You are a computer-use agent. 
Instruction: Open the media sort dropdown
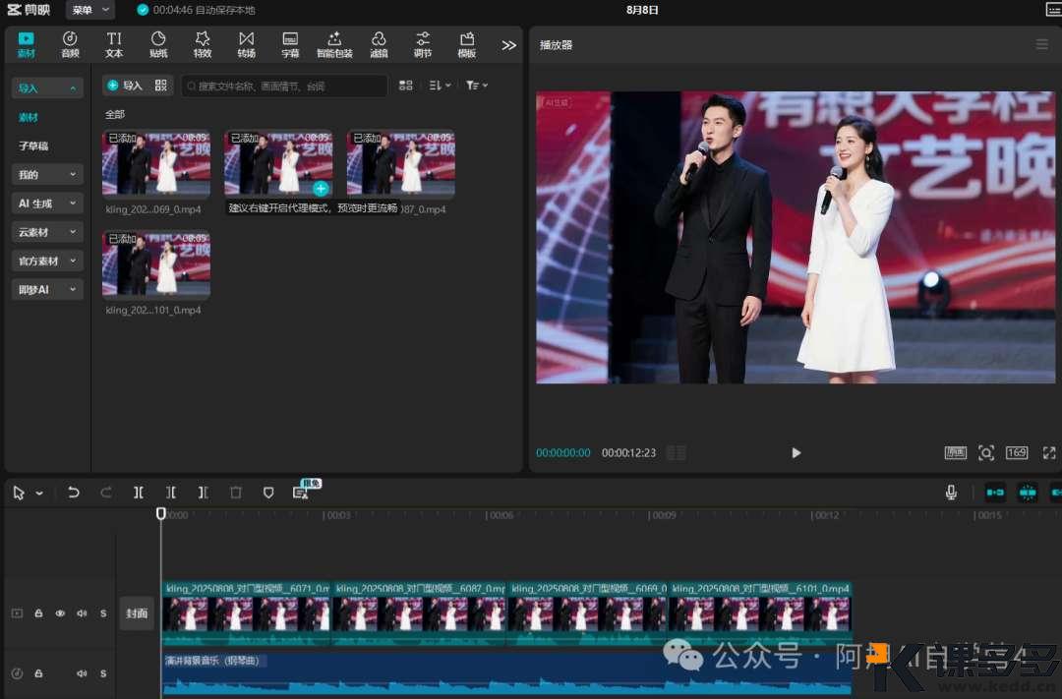pyautogui.click(x=440, y=86)
